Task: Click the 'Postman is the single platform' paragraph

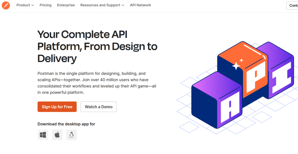Action: tap(97, 83)
